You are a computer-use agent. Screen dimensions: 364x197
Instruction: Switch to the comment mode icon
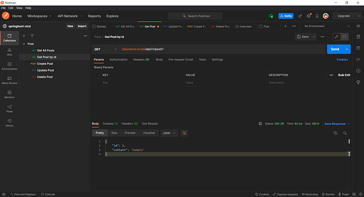click(x=344, y=37)
